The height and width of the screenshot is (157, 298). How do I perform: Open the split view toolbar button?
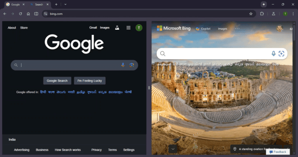(x=36, y=14)
